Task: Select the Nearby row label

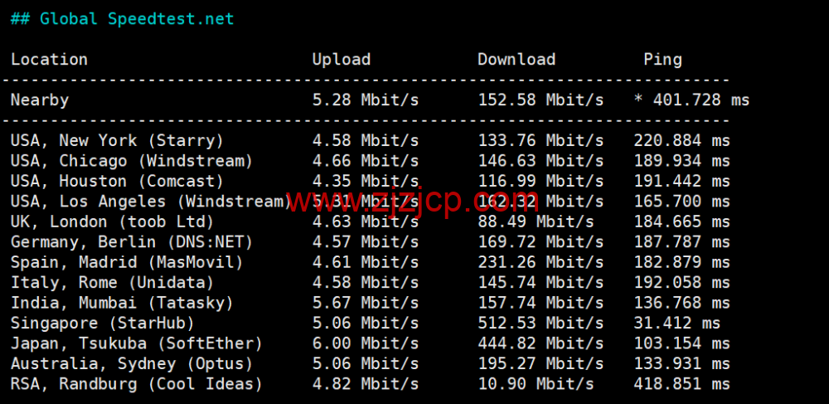Action: pos(40,100)
